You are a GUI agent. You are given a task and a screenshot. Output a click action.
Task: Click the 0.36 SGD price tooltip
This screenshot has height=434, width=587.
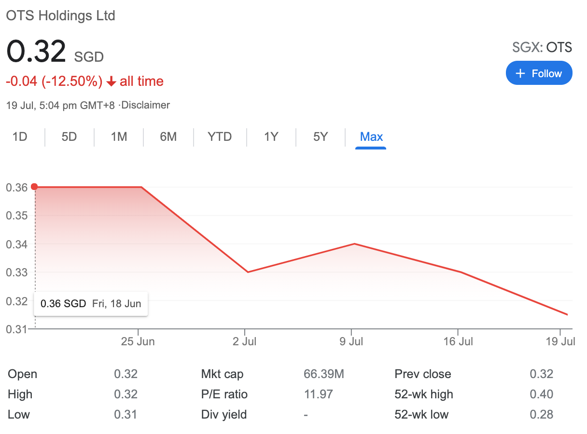coord(91,304)
